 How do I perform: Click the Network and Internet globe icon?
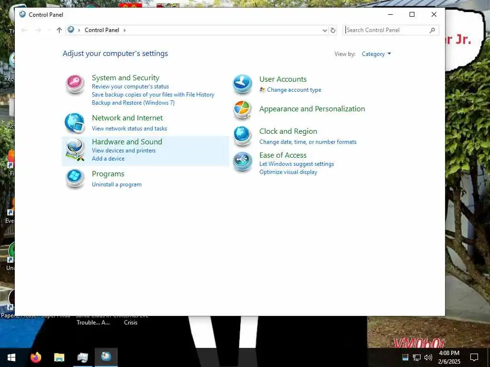point(75,123)
